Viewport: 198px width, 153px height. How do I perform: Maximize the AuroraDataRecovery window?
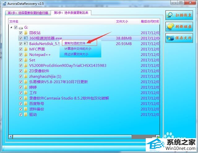181,3
